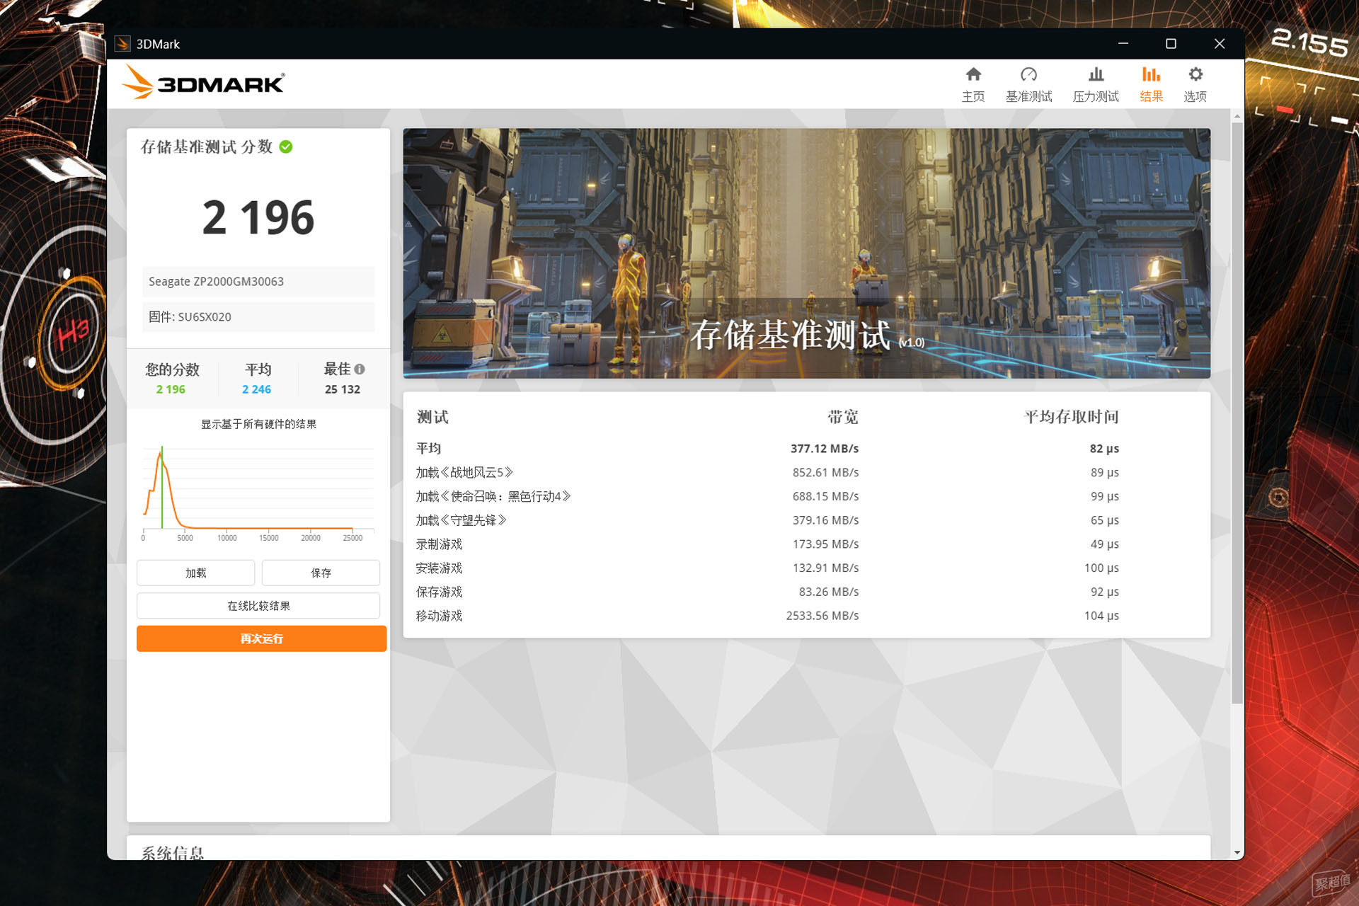Click the 移动游戏 row label

pyautogui.click(x=439, y=616)
